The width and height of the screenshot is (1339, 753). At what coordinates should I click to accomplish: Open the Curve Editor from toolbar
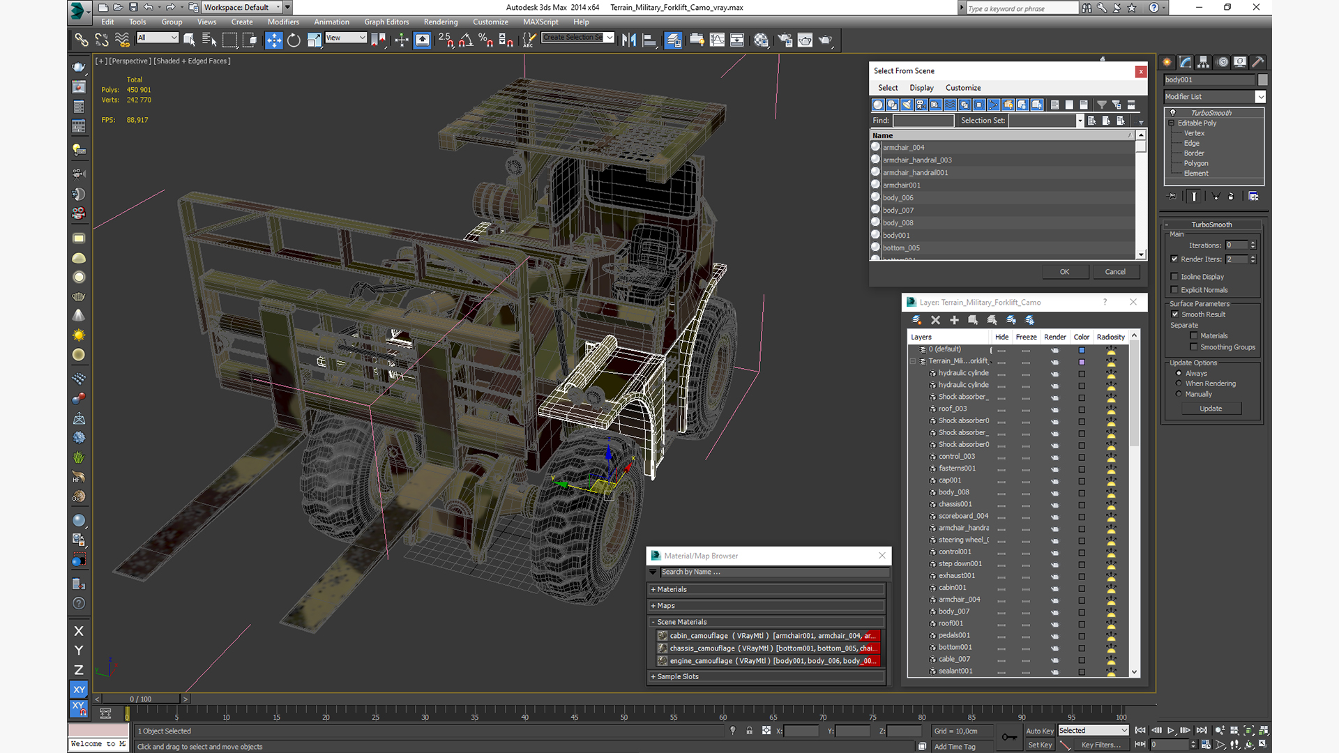(x=717, y=40)
